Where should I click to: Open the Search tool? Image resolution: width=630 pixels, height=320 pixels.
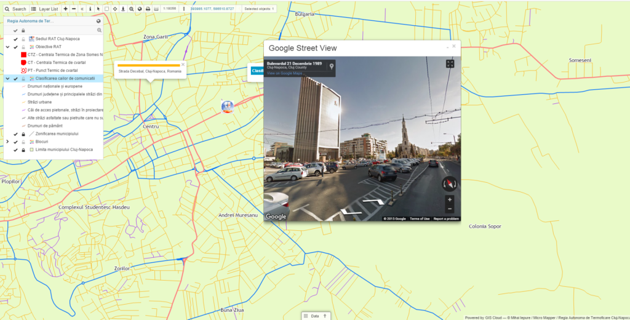pos(15,9)
